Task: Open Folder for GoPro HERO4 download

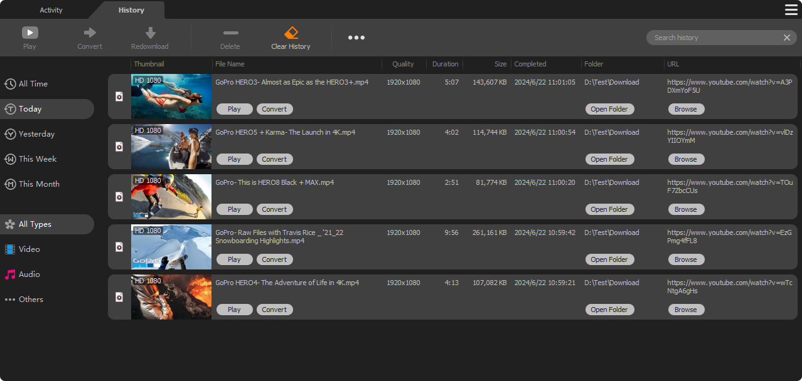Action: (x=609, y=310)
